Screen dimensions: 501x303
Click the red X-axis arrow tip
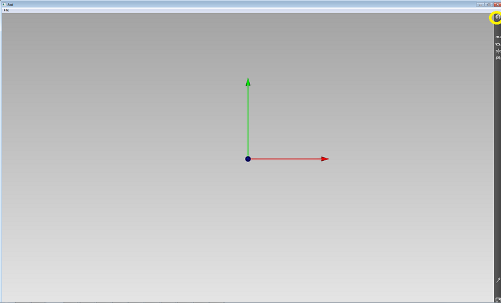click(x=325, y=159)
